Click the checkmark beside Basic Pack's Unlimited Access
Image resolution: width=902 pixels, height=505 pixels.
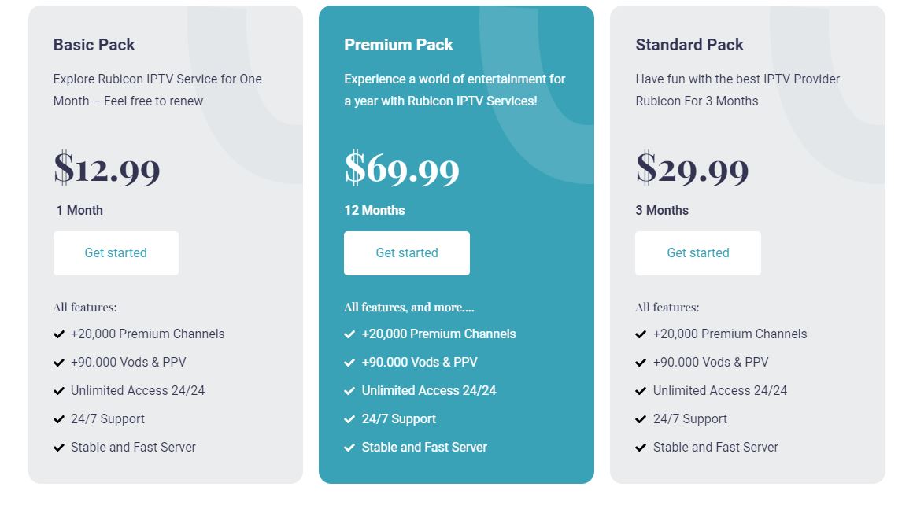[x=58, y=390]
